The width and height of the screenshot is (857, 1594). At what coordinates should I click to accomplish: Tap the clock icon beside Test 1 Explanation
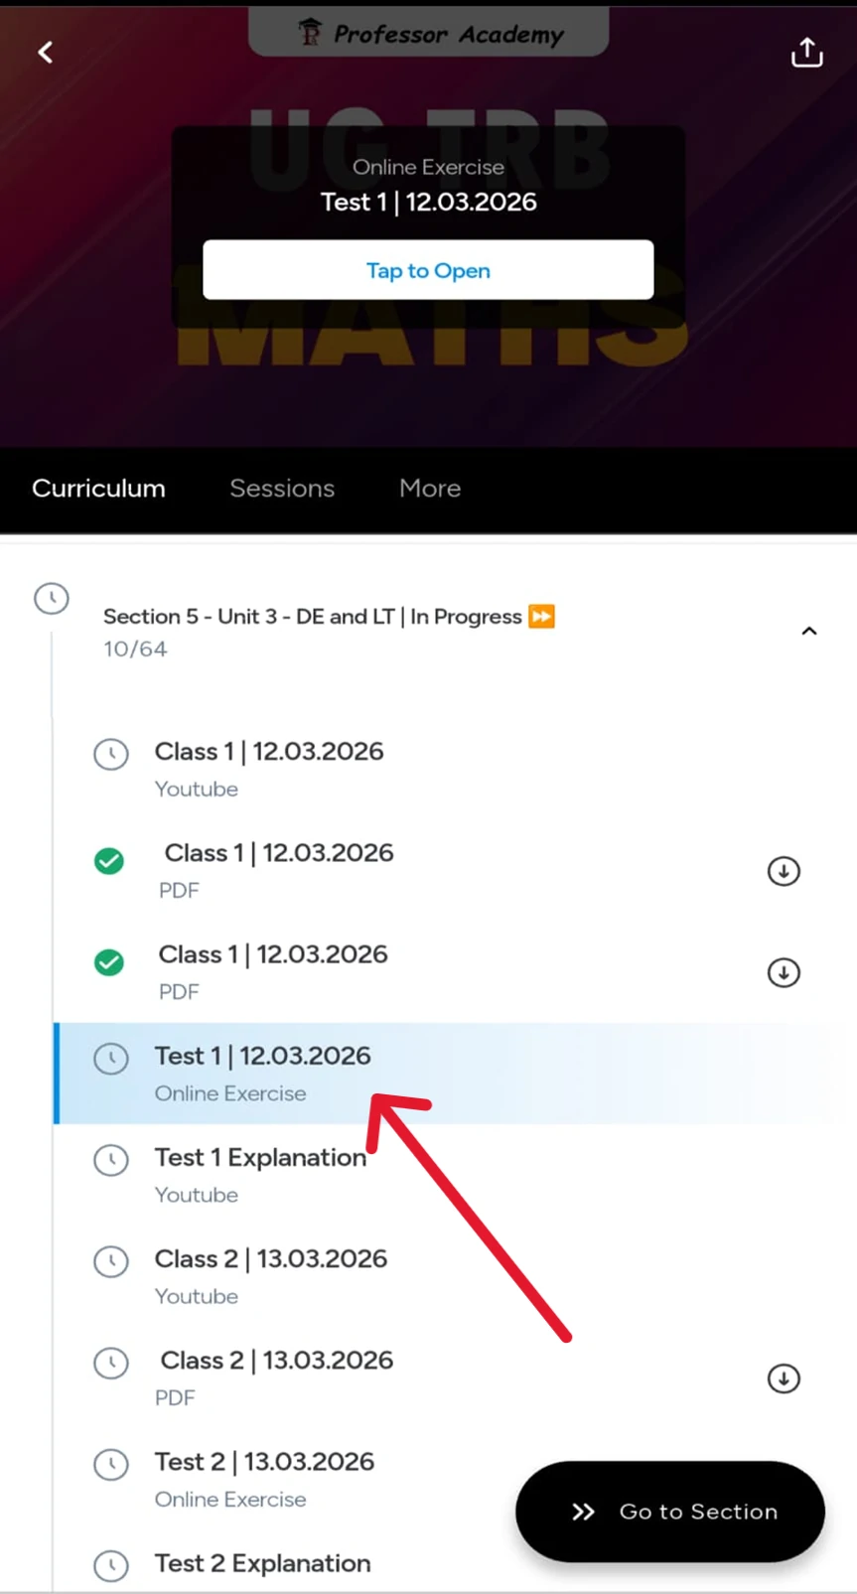[110, 1160]
